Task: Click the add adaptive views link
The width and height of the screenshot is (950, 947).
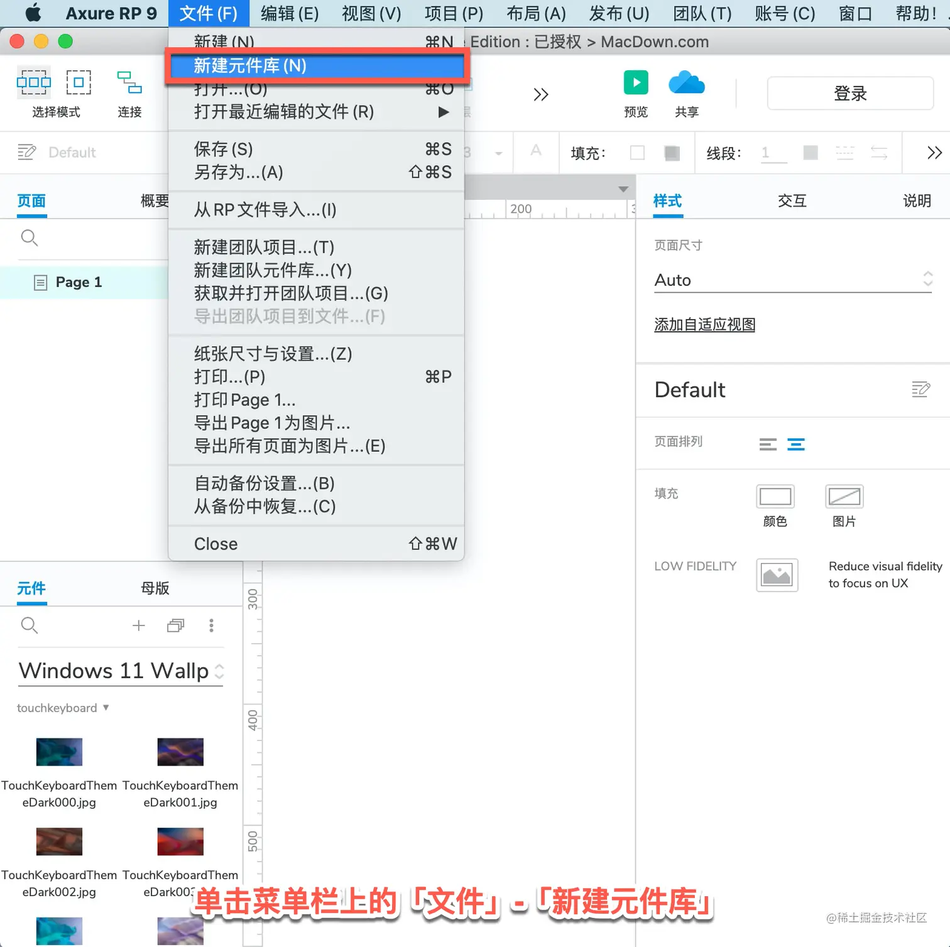Action: (x=705, y=325)
